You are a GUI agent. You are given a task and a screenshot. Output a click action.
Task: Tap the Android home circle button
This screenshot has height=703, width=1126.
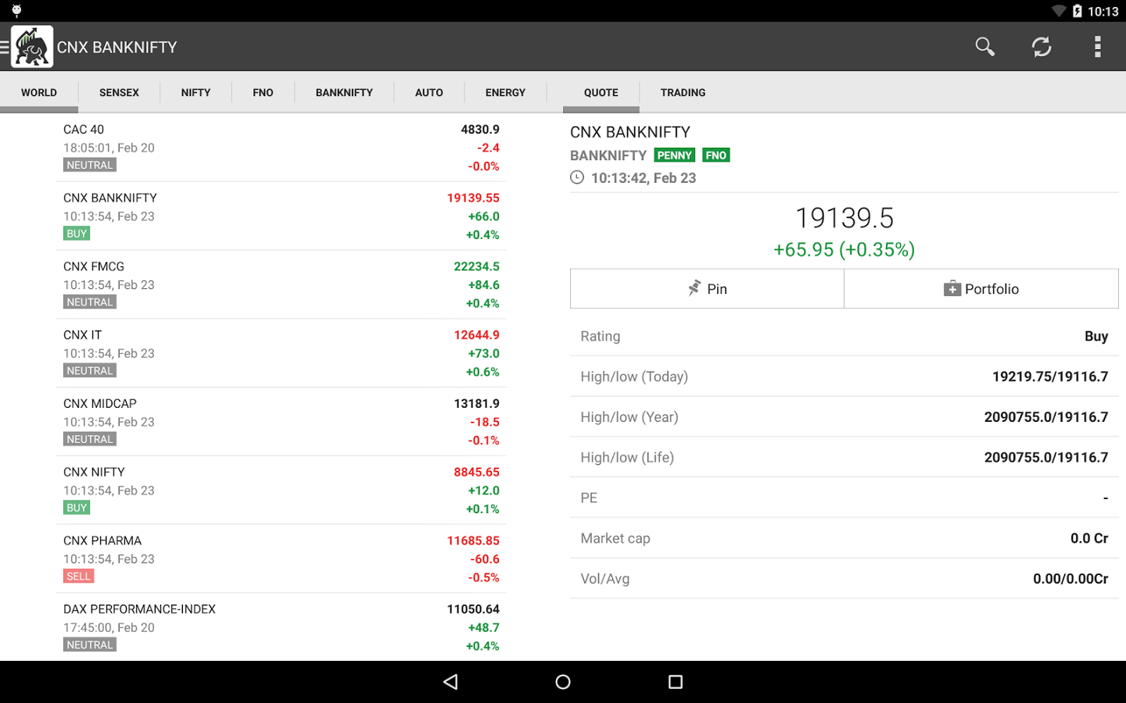coord(563,682)
